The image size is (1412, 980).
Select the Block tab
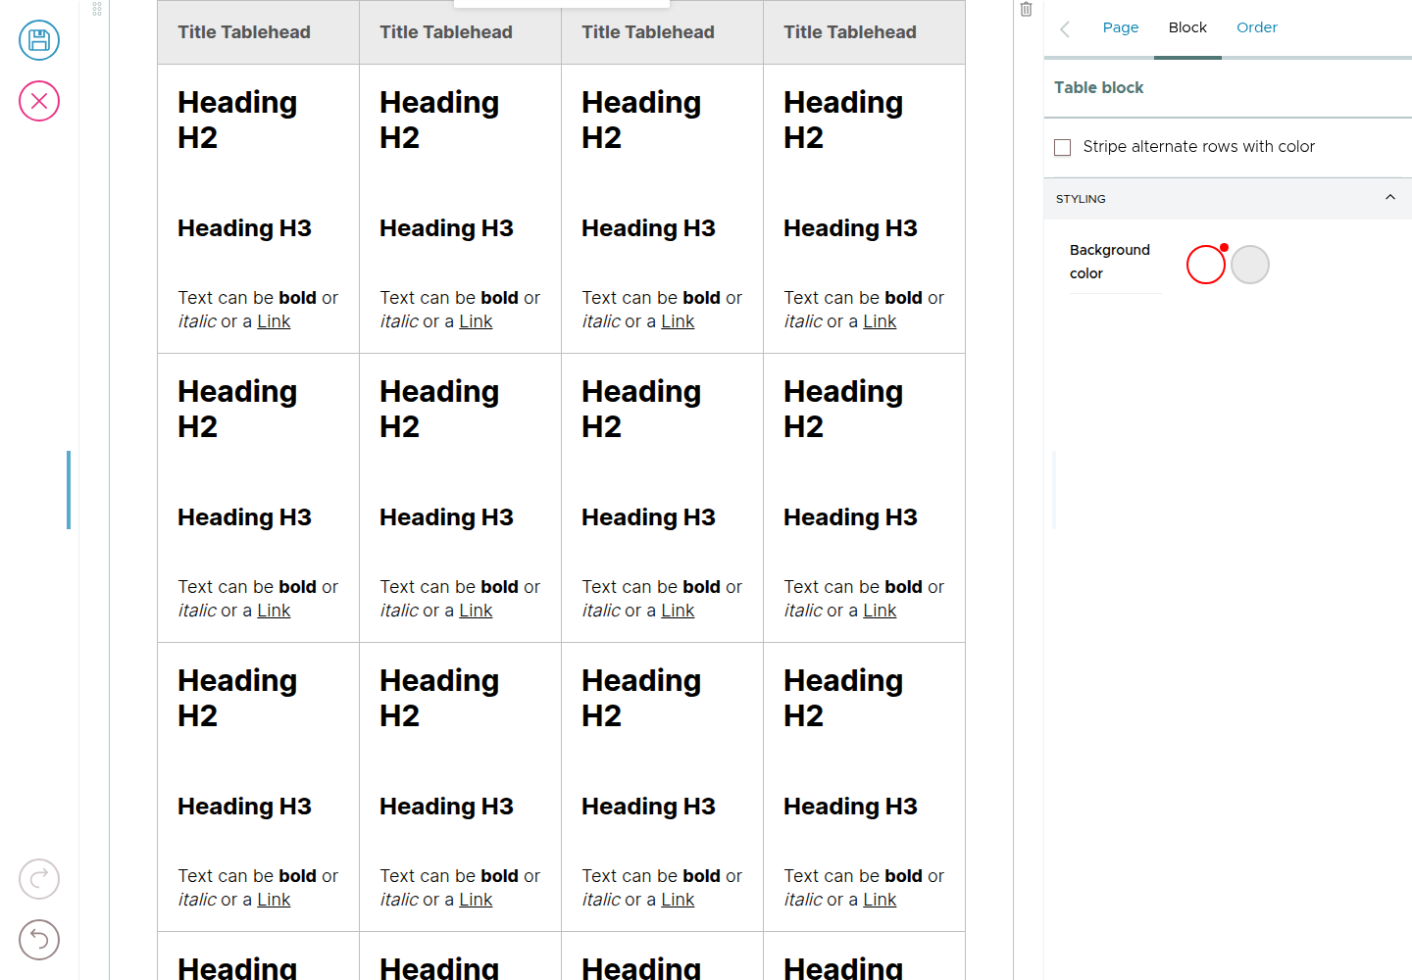pos(1187,27)
